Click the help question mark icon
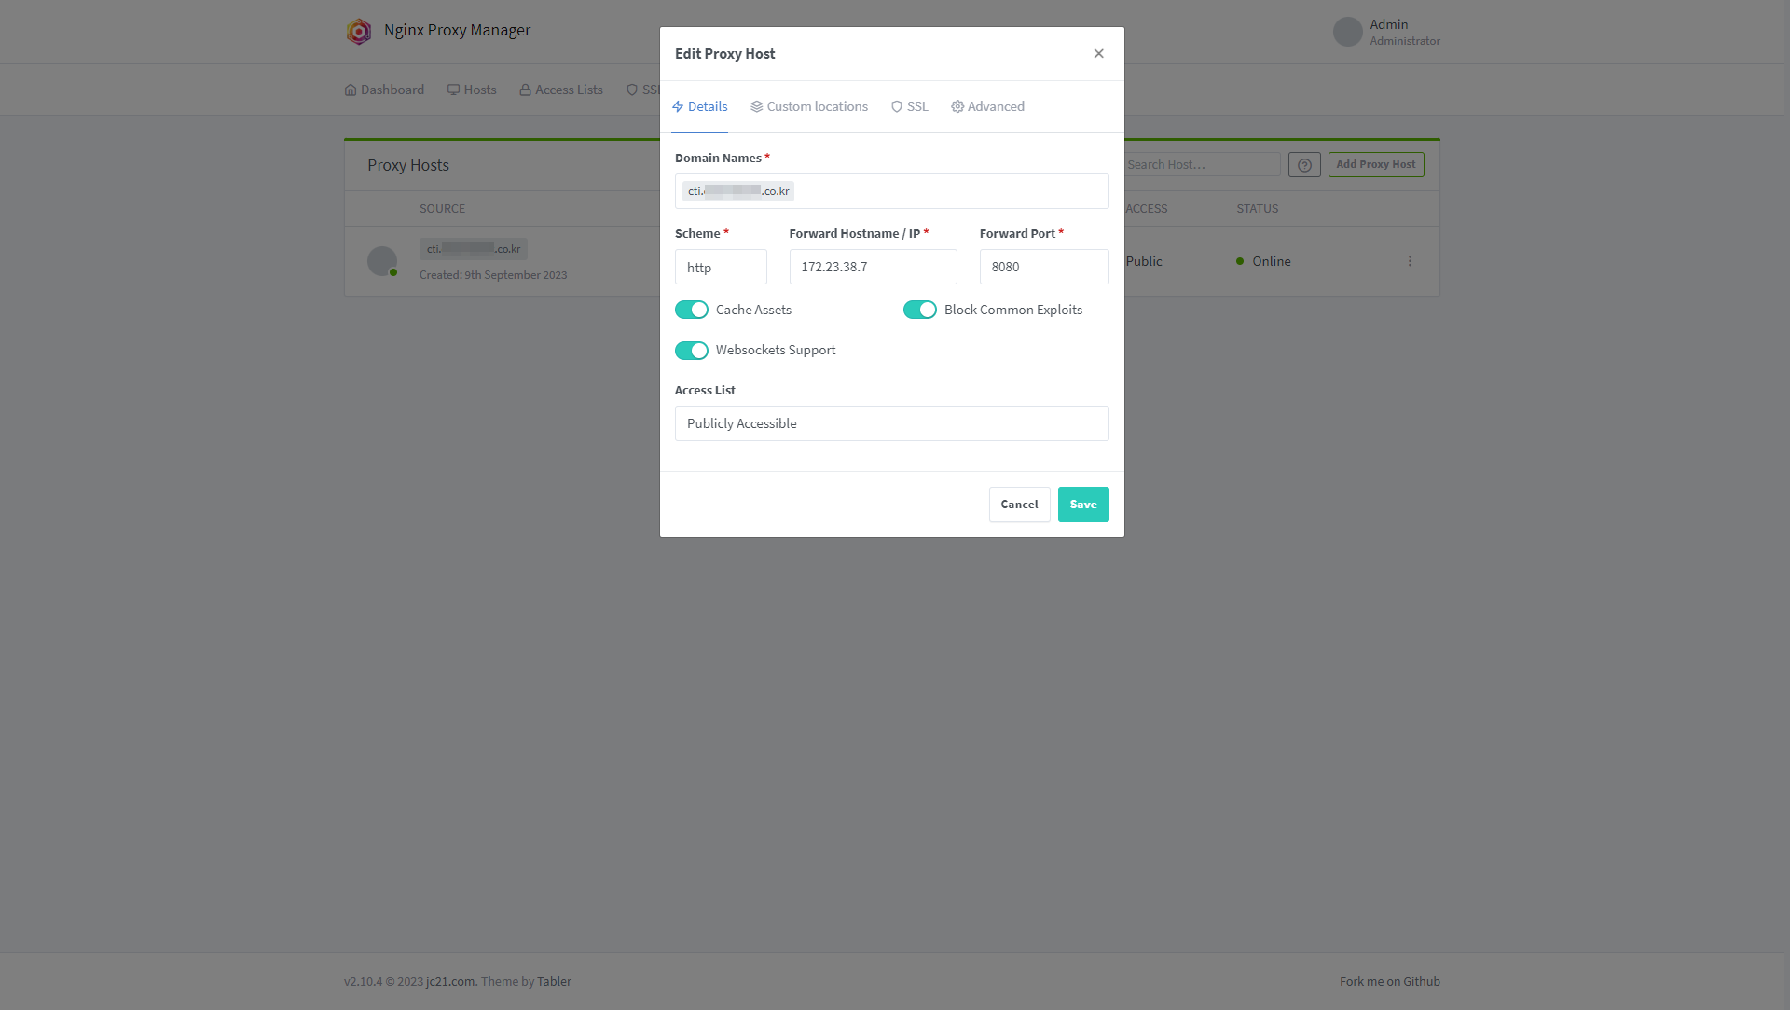 click(1304, 165)
